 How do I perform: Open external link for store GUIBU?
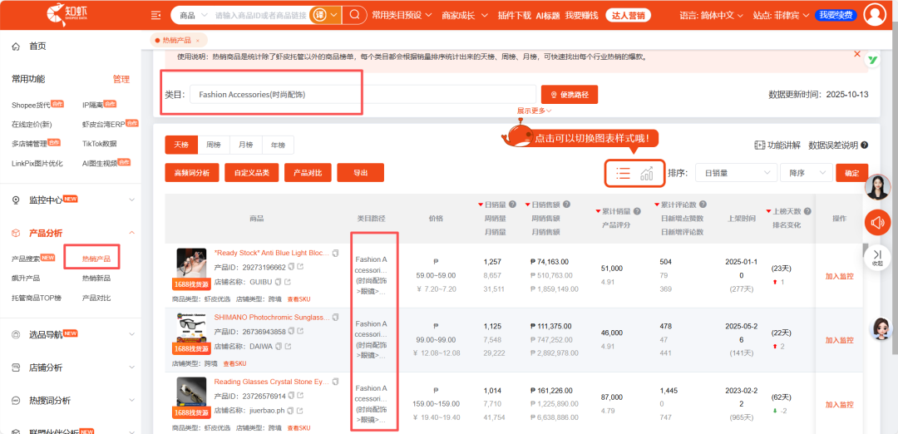pos(288,282)
